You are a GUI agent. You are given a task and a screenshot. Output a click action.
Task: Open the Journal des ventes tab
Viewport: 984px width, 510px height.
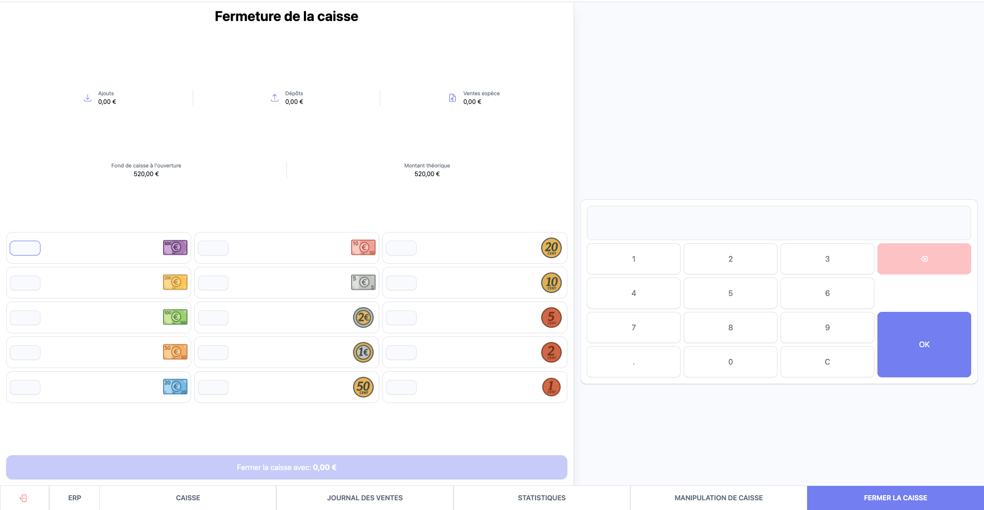click(364, 498)
